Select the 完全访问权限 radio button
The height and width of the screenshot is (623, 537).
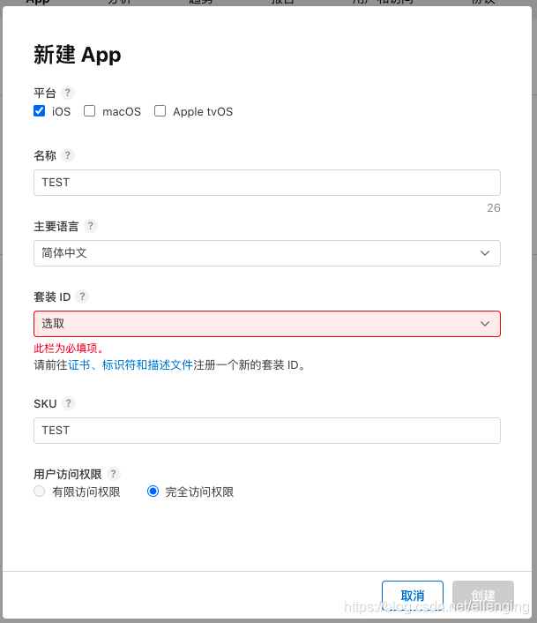pyautogui.click(x=153, y=492)
